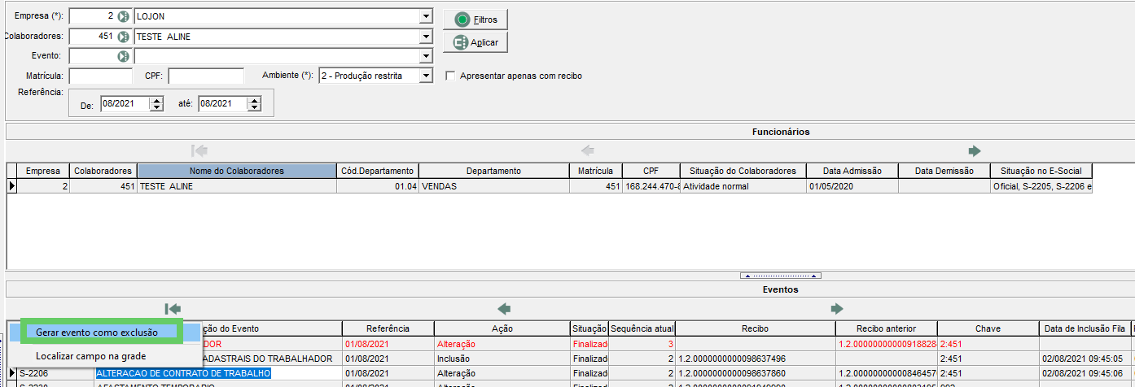Expand the Empresa LOJON dropdown
Viewport: 1135px width, 387px height.
tap(425, 16)
